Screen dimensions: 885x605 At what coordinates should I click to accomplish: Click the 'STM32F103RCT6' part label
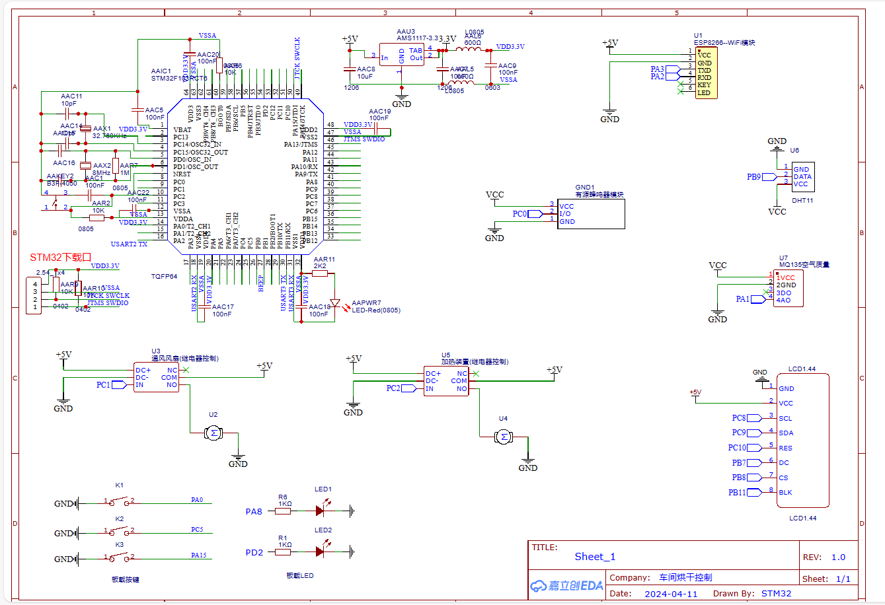tap(179, 79)
